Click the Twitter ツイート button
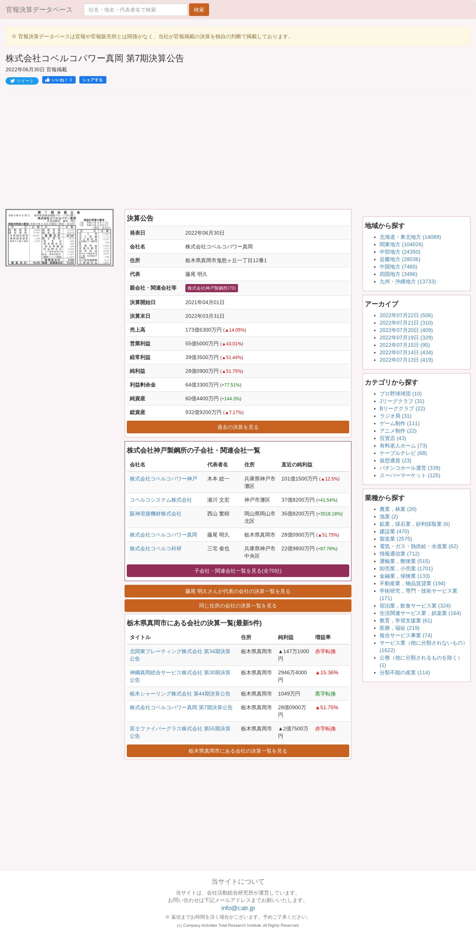The height and width of the screenshot is (932, 476). tap(22, 81)
